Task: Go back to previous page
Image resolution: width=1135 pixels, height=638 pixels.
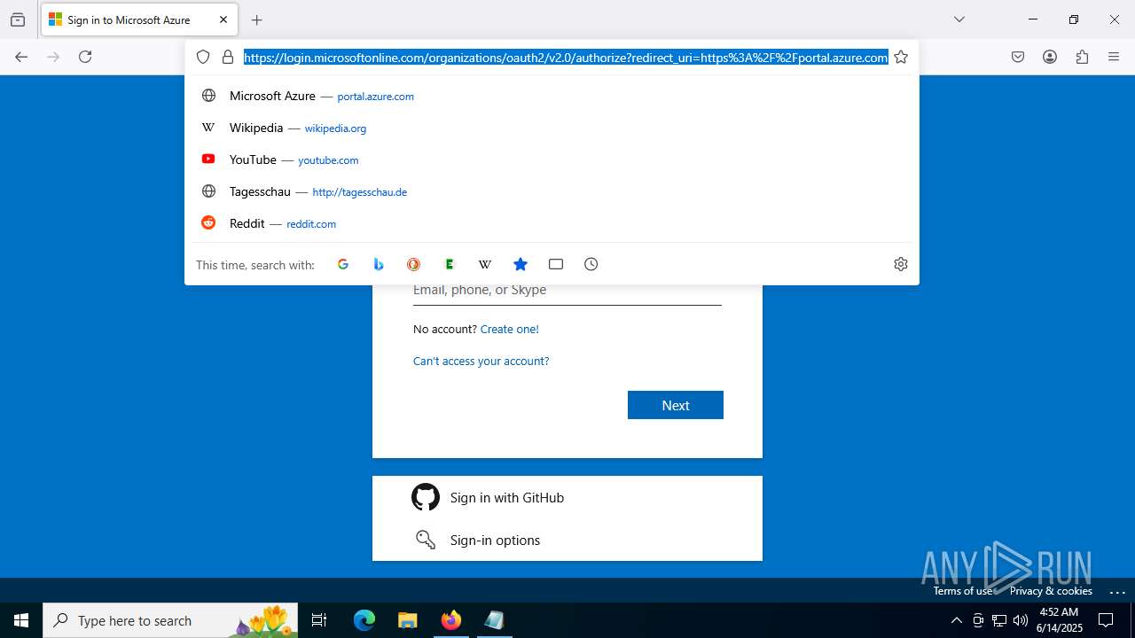Action: 21,57
